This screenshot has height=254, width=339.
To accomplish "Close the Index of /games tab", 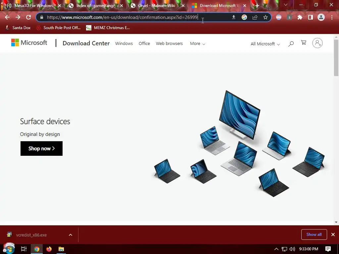I will (121, 6).
